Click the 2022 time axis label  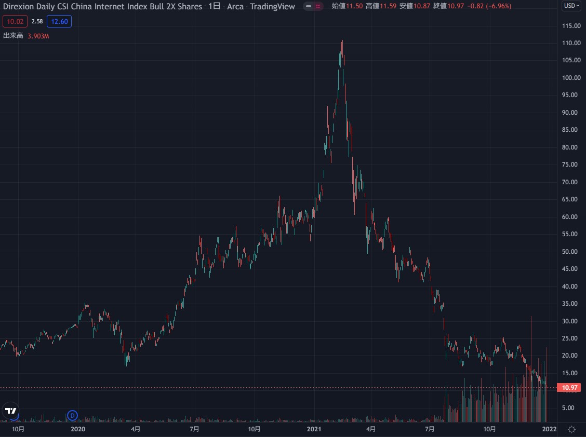click(x=550, y=429)
